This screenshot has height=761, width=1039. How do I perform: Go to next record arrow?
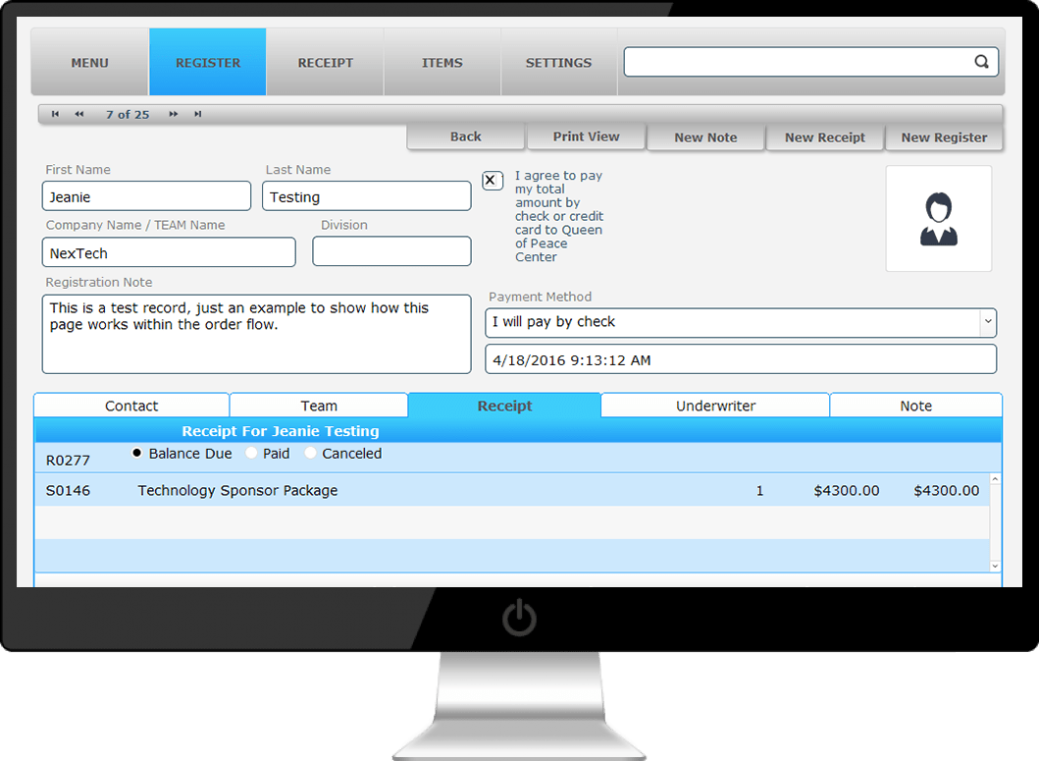[174, 115]
